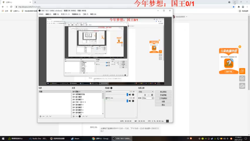Add a scene transition with the plus icon
Image resolution: width=250 pixels, height=141 pixels.
coord(145,95)
